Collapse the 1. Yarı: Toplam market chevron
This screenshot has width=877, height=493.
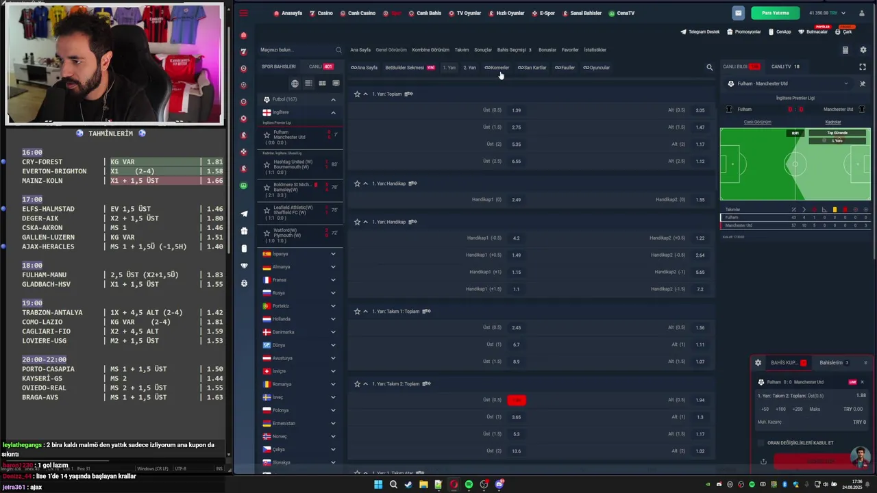(x=365, y=94)
